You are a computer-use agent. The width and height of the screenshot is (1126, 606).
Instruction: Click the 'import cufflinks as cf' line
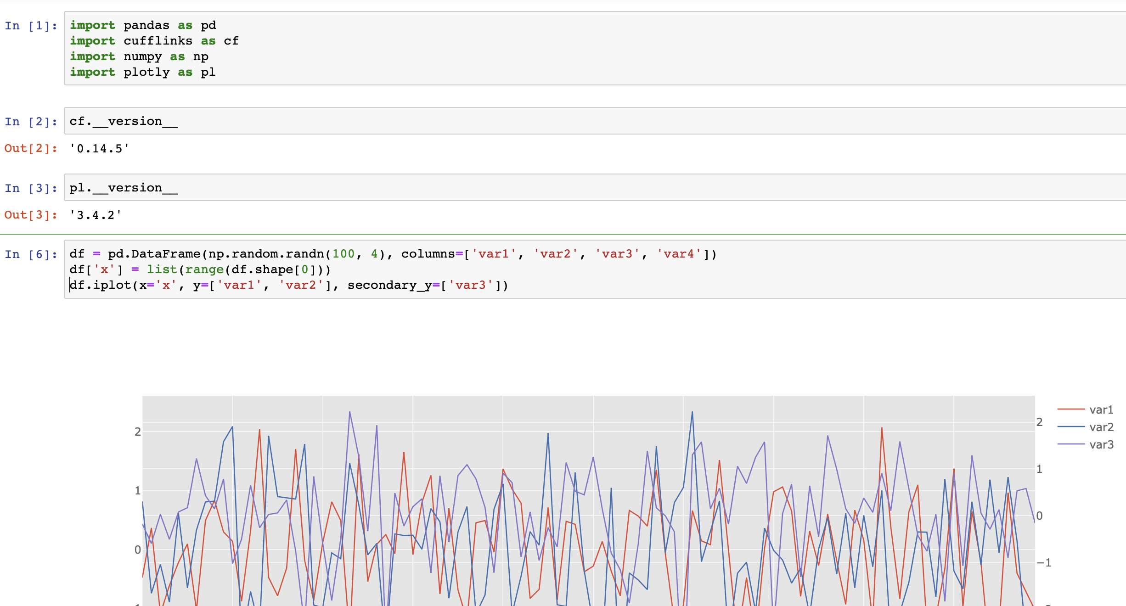(x=154, y=41)
